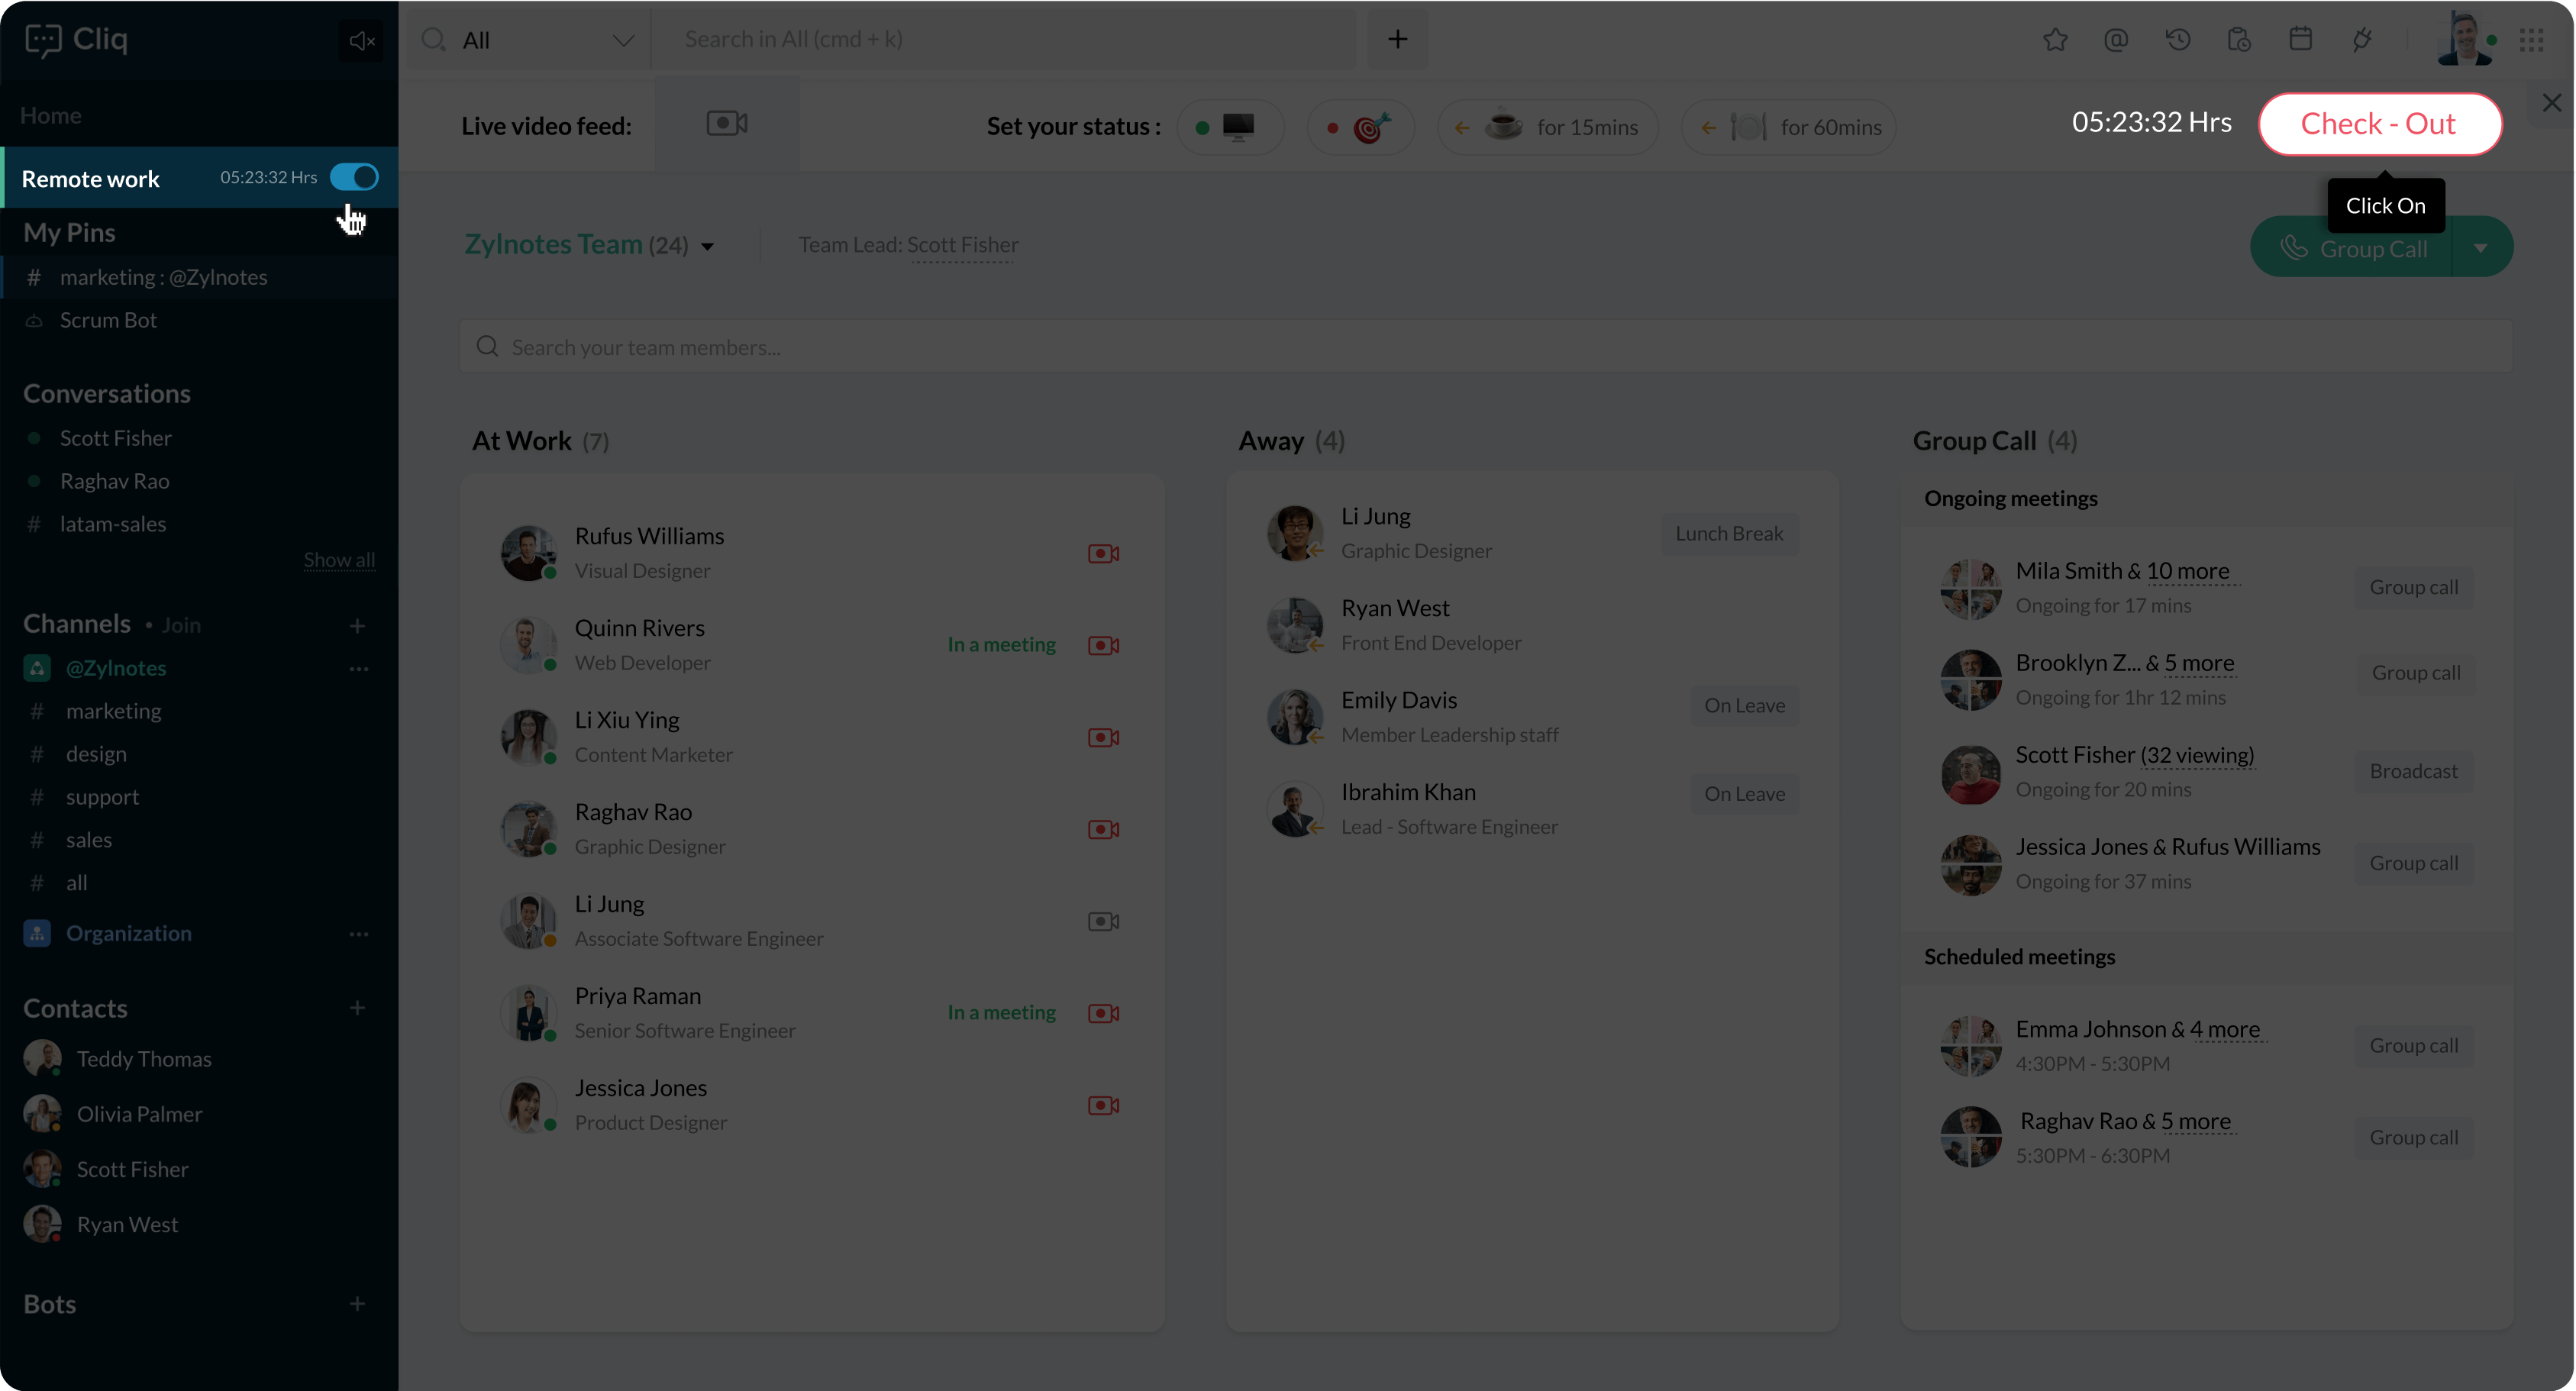Image resolution: width=2576 pixels, height=1391 pixels.
Task: Click the integrations plug icon
Action: click(2362, 40)
